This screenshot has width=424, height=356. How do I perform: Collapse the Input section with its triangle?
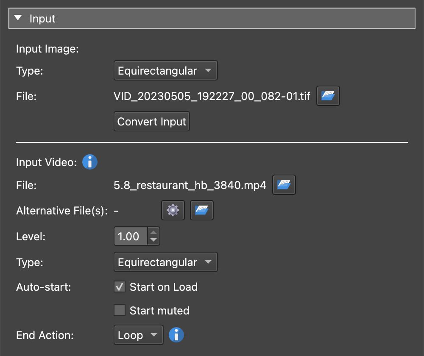18,18
